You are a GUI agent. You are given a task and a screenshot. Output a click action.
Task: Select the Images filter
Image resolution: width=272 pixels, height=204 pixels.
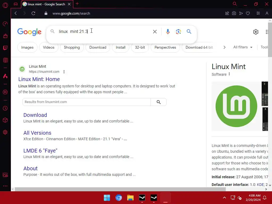coord(27,47)
